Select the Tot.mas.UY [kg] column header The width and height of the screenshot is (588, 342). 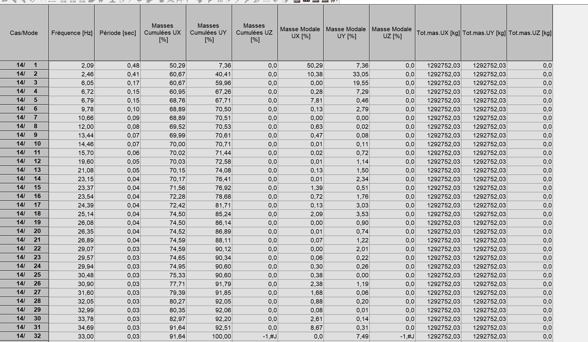point(484,33)
